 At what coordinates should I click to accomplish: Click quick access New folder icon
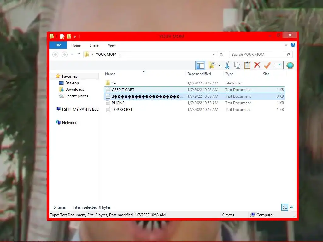pos(69,37)
